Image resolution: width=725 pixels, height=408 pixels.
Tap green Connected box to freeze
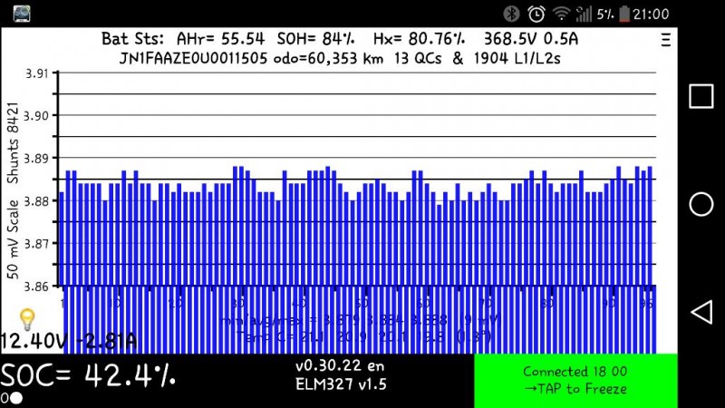(x=575, y=380)
